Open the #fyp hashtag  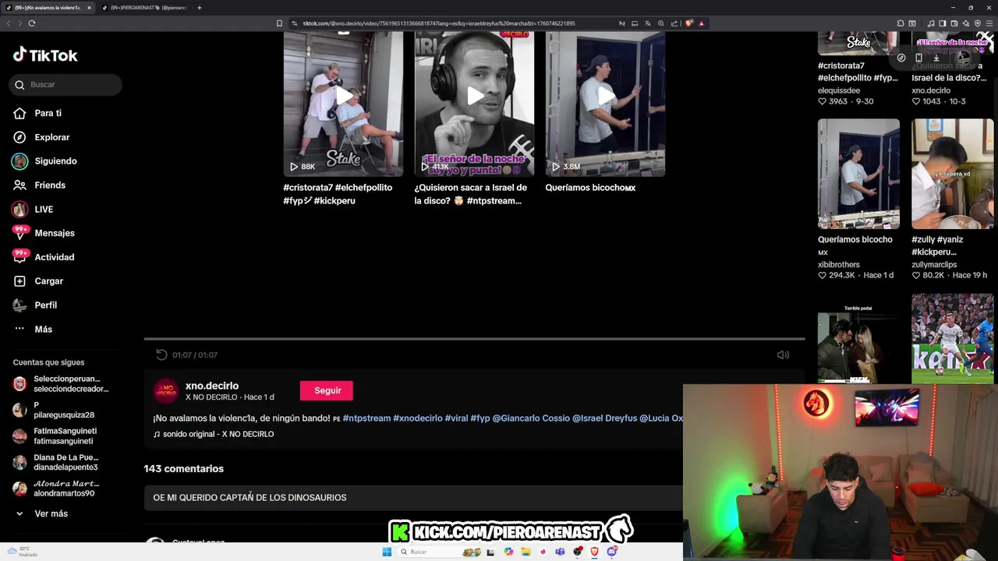[x=480, y=418]
